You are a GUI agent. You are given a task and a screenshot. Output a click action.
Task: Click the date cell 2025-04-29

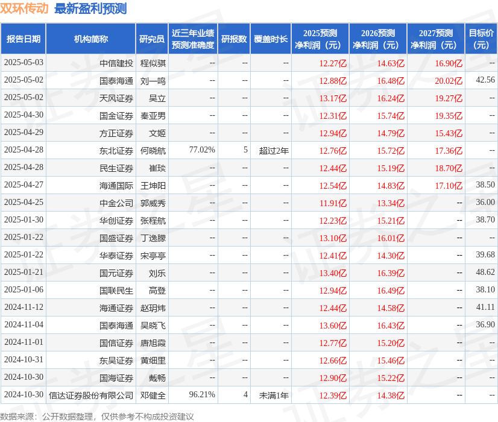24,132
